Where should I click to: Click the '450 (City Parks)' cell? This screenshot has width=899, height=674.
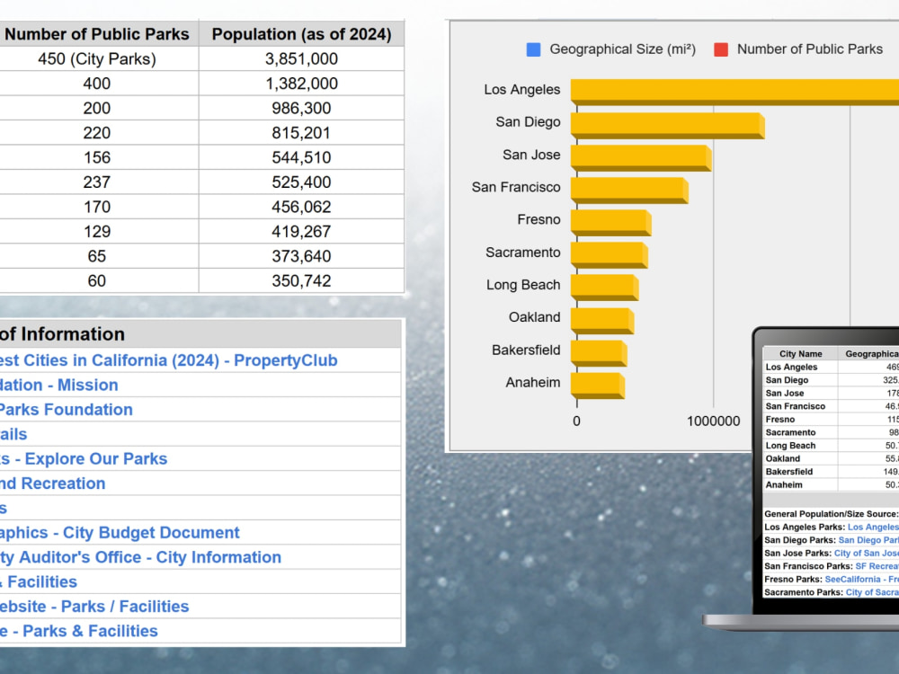click(x=97, y=59)
